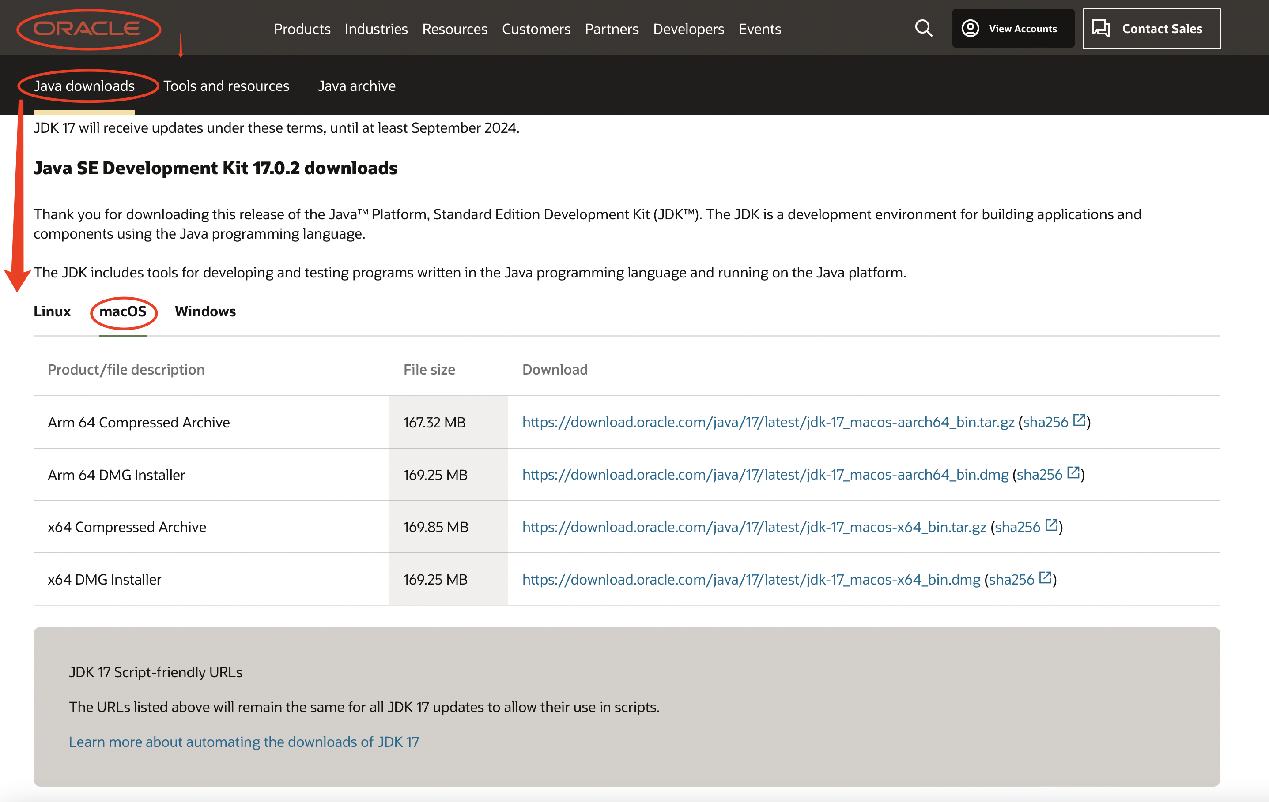Viewport: 1269px width, 802px height.
Task: Open the Partners menu
Action: [x=612, y=28]
